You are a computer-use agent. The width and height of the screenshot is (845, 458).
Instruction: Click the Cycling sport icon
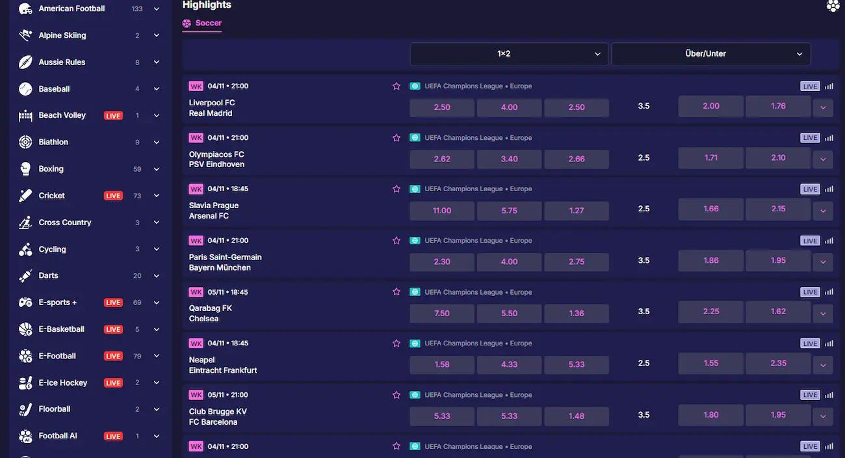[25, 249]
